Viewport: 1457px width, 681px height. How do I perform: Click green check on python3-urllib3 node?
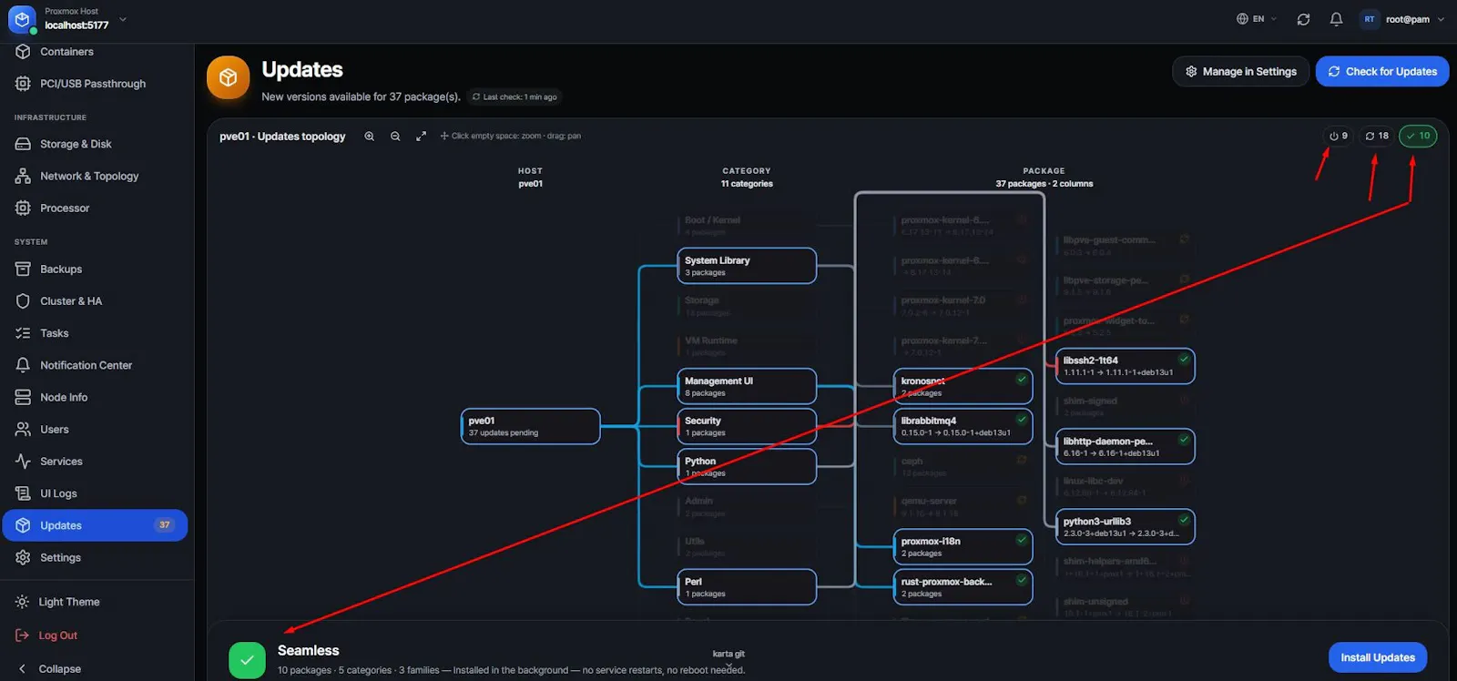[1184, 520]
